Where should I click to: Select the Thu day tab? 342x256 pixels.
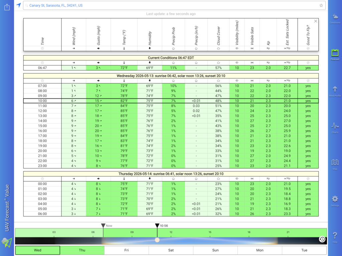pos(82,250)
